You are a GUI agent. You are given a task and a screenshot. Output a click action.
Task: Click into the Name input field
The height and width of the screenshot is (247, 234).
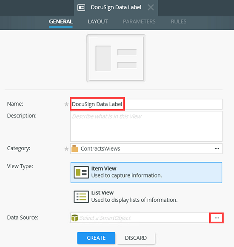tap(146, 104)
